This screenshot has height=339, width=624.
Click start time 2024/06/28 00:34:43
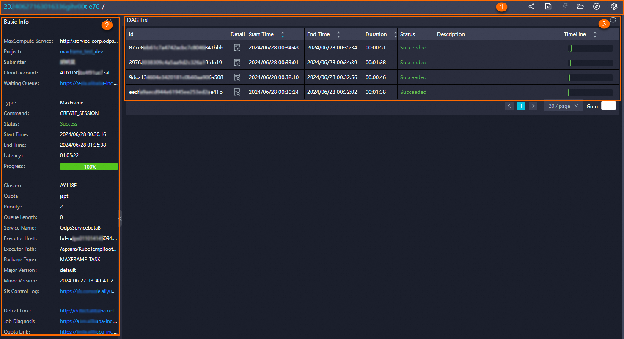(274, 48)
